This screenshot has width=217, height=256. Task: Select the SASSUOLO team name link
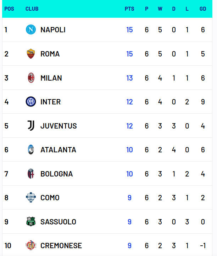point(58,222)
